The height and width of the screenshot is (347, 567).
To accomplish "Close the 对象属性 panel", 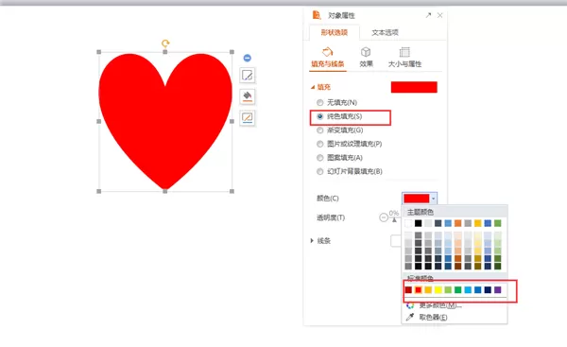I will click(439, 15).
